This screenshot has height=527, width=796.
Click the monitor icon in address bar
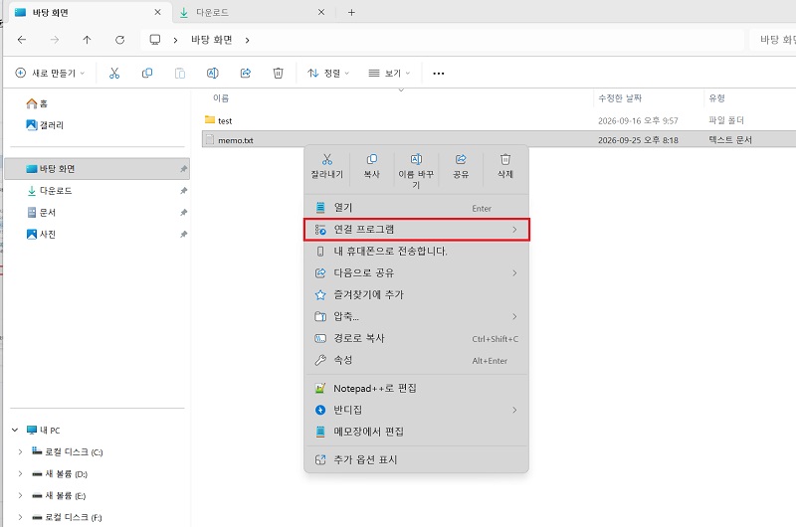(x=155, y=40)
